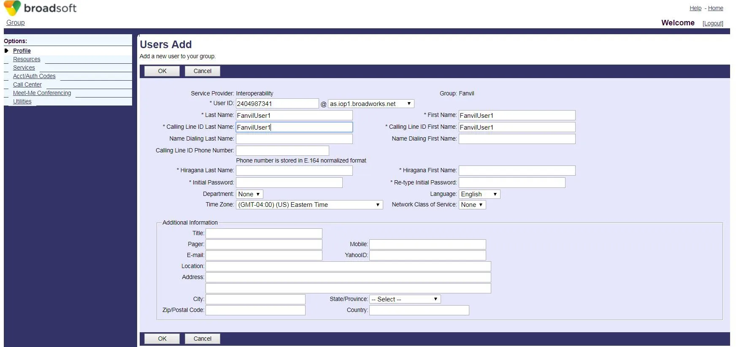The image size is (736, 347).
Task: Open Meet-Me Conferencing option
Action: (42, 93)
